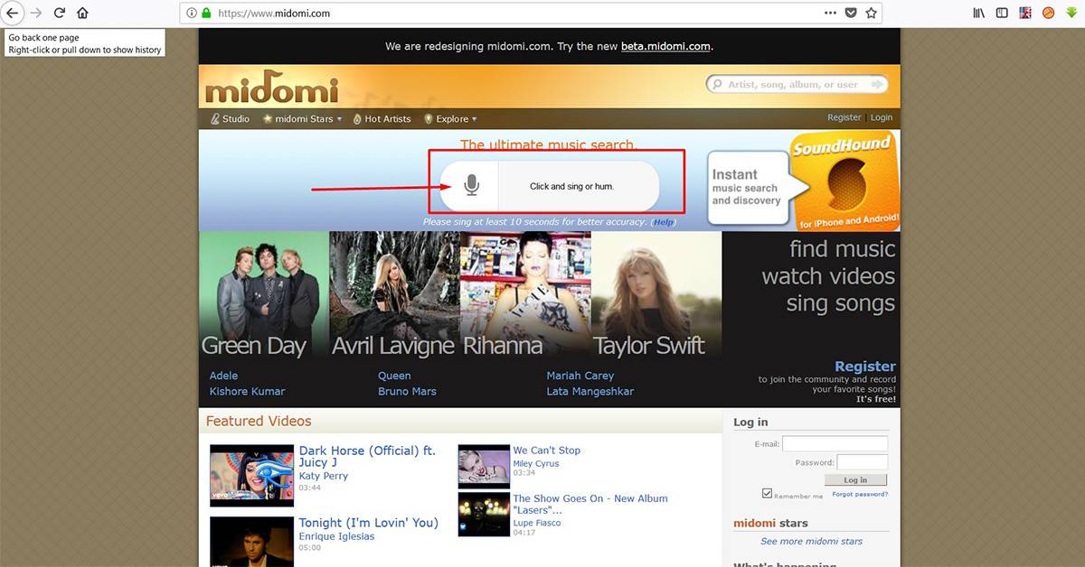
Task: Click the flag language extension icon
Action: click(1025, 13)
